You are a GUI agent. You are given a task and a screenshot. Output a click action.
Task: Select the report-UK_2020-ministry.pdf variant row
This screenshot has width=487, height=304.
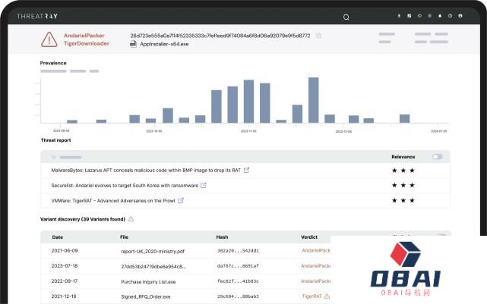[x=152, y=250]
